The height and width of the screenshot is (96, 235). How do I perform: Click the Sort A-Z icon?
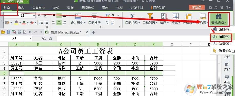164,16
